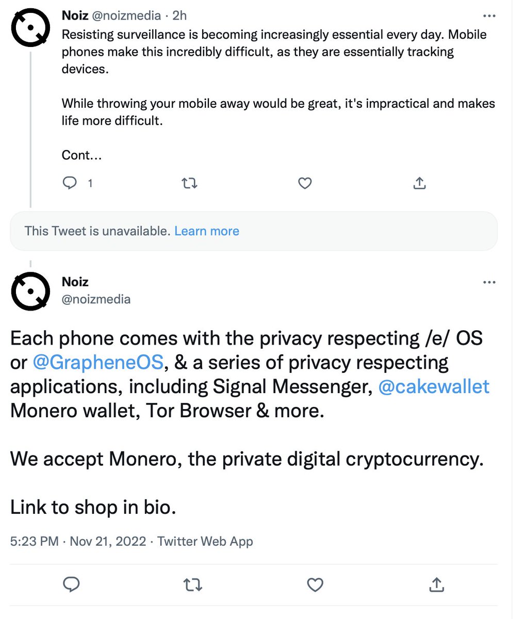Retweet the surveillance tweet at top
The height and width of the screenshot is (619, 524).
click(190, 183)
